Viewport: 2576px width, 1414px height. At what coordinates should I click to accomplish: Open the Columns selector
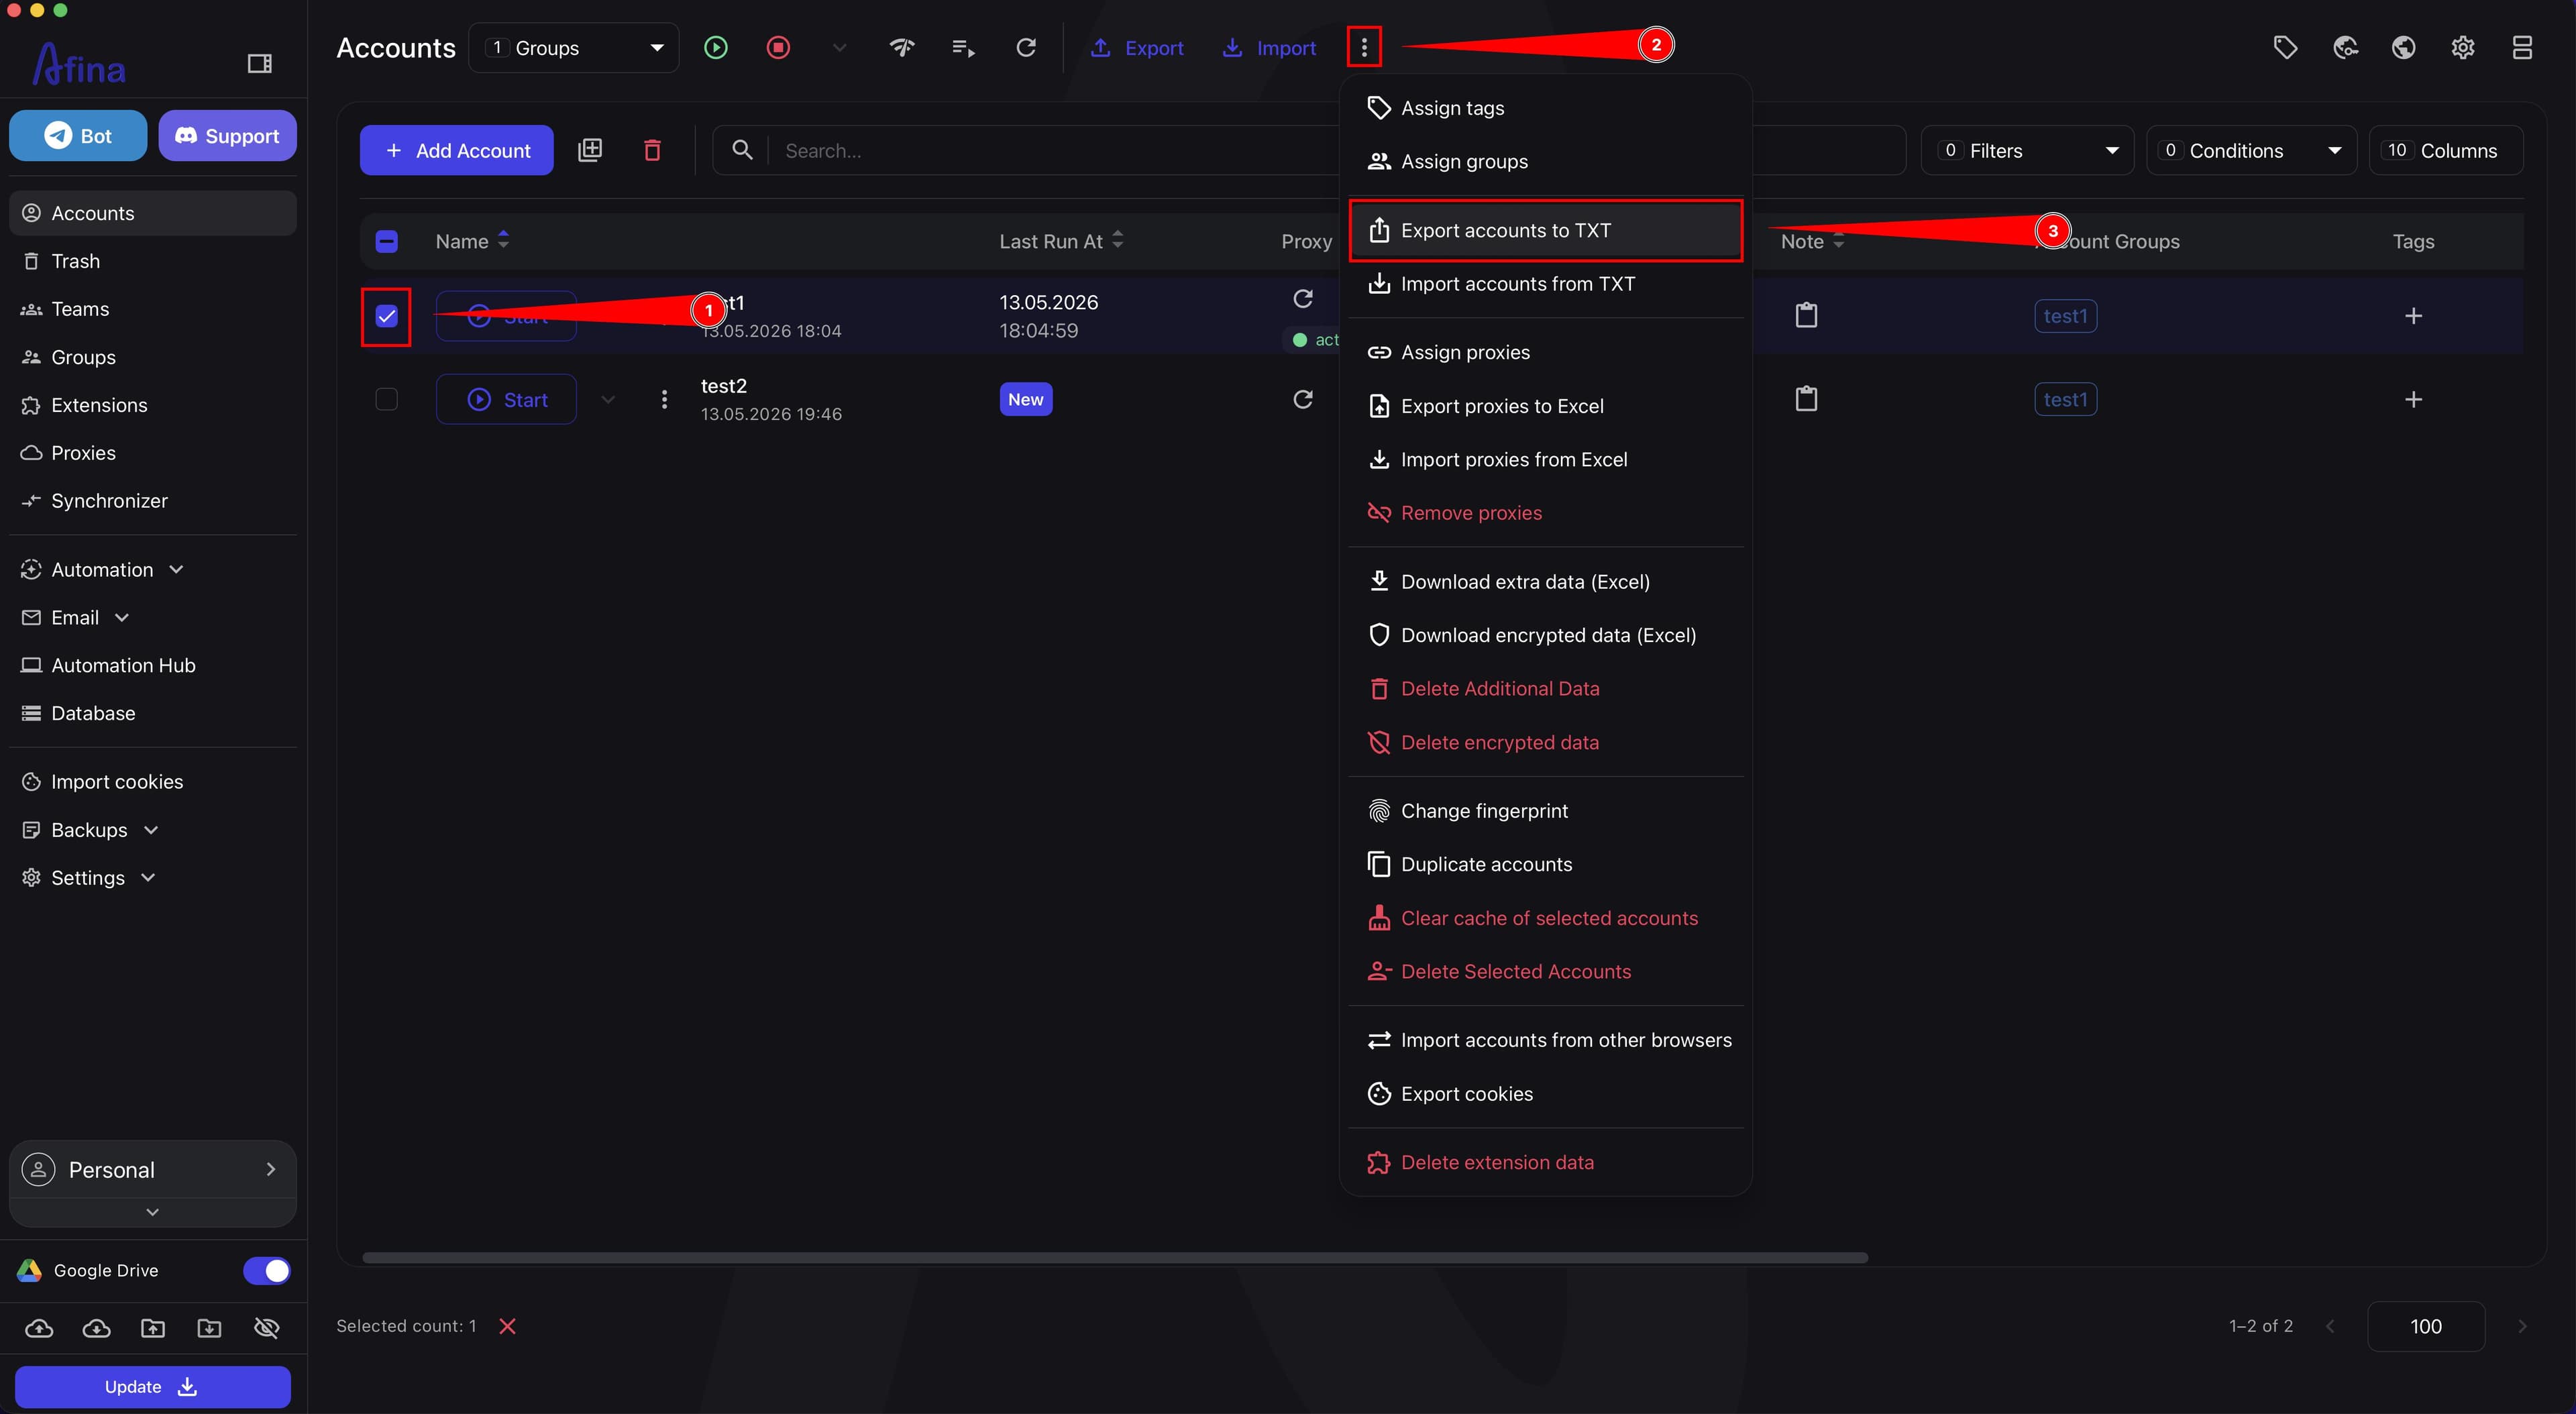(x=2445, y=150)
